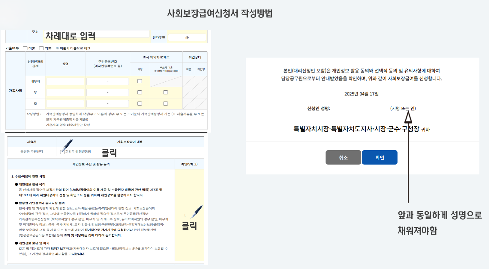
Task: Click the heading 1. 수집·이용에 관한 사항
Action: pos(28,177)
